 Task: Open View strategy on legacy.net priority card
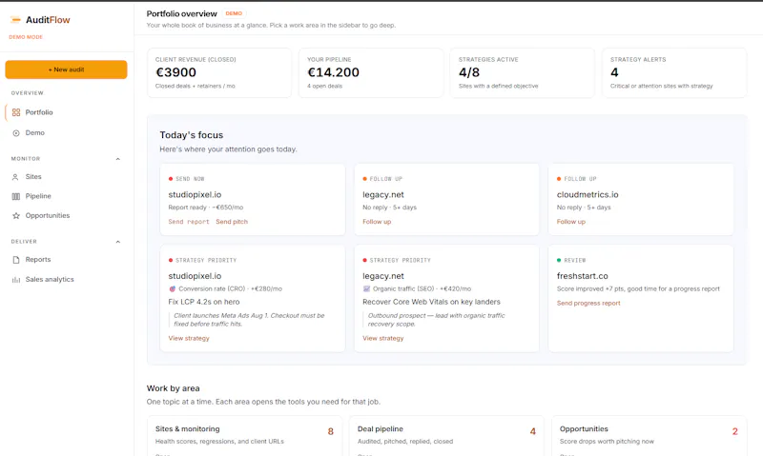(x=383, y=338)
